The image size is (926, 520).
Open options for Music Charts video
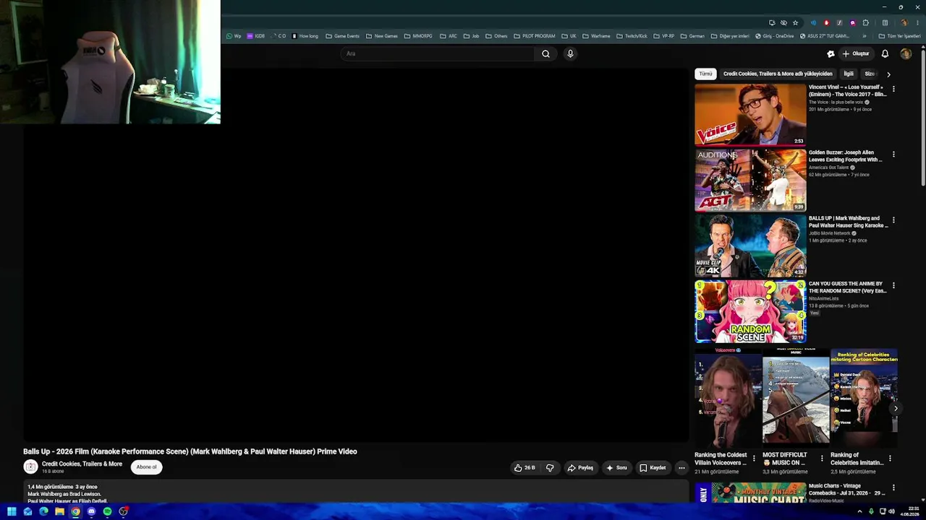(893, 488)
